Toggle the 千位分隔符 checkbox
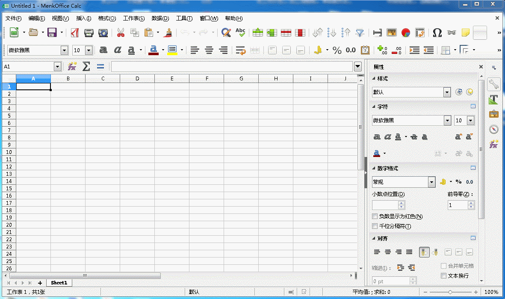505x299 pixels. click(375, 226)
